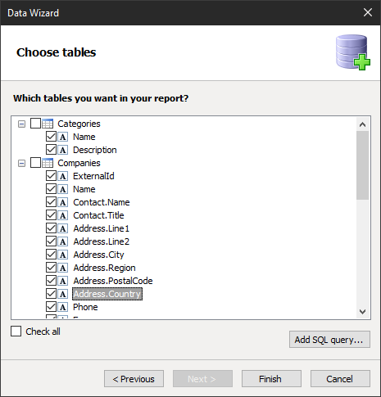Click the Finish button
381x397 pixels.
271,379
